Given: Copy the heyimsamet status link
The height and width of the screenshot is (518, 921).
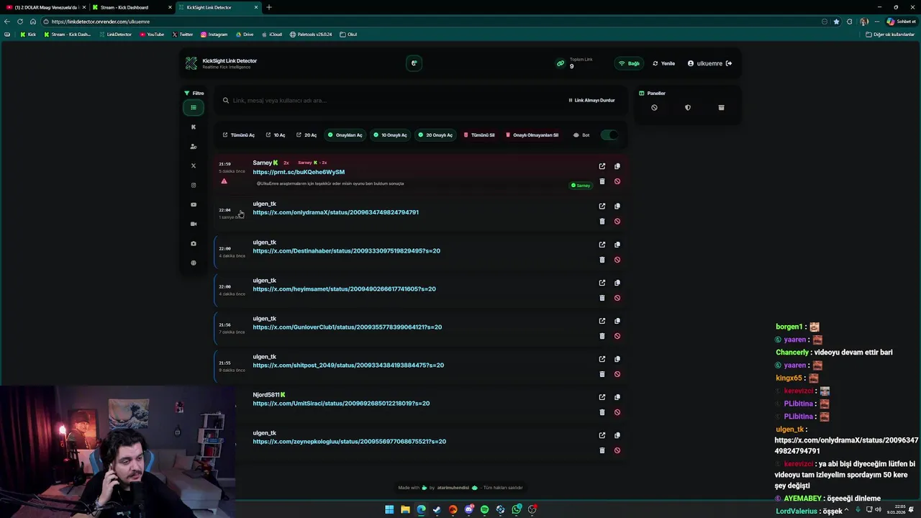Looking at the screenshot, I should tap(617, 283).
